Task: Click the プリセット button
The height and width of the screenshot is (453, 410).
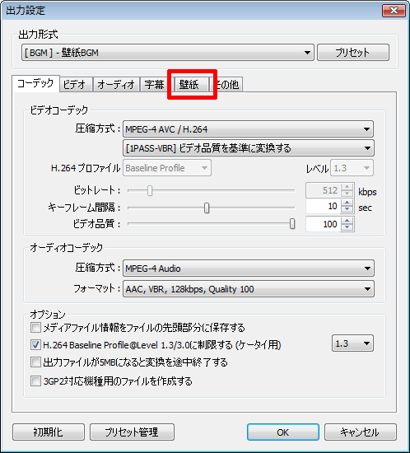Action: pos(353,52)
